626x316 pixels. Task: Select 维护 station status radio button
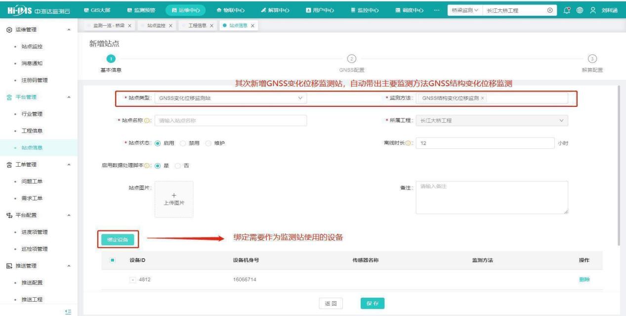pyautogui.click(x=209, y=143)
